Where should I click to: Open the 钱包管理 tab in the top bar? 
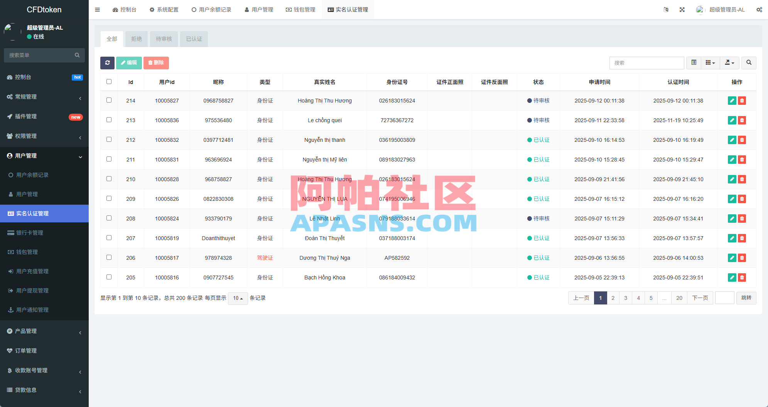coord(300,10)
